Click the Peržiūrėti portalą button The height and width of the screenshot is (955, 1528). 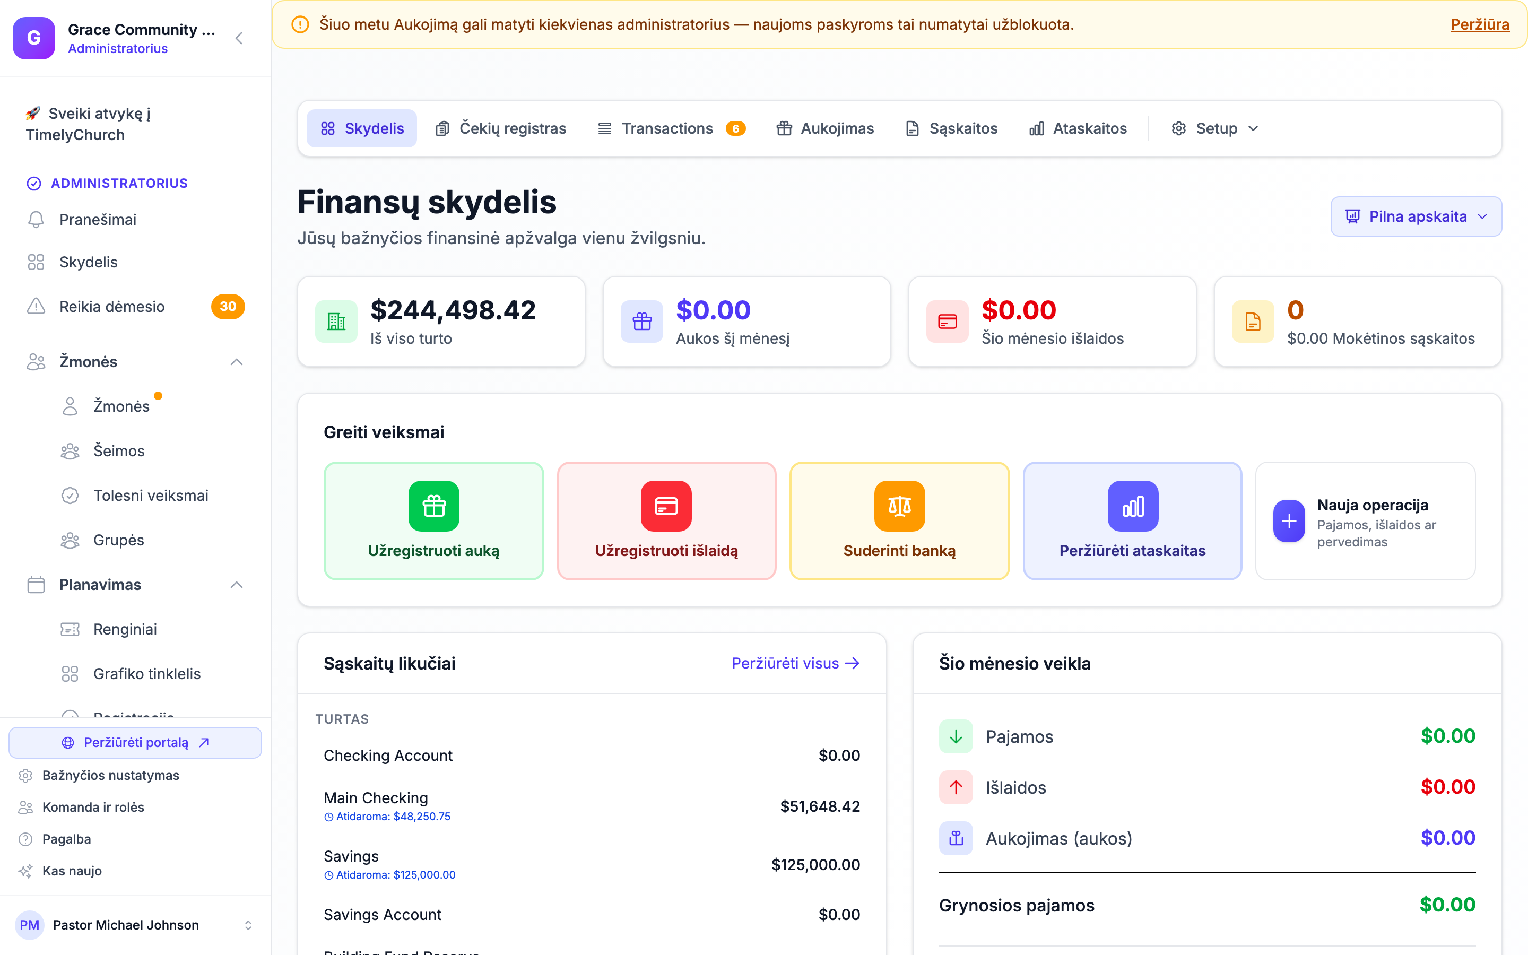[x=135, y=743]
